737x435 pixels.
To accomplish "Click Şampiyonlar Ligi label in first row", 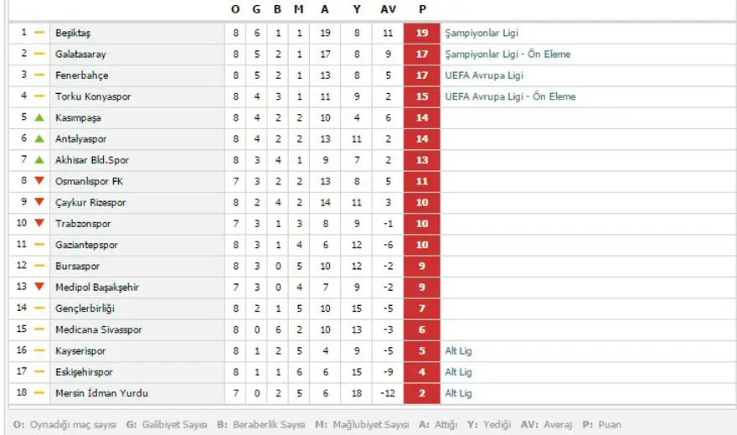I will (x=482, y=33).
